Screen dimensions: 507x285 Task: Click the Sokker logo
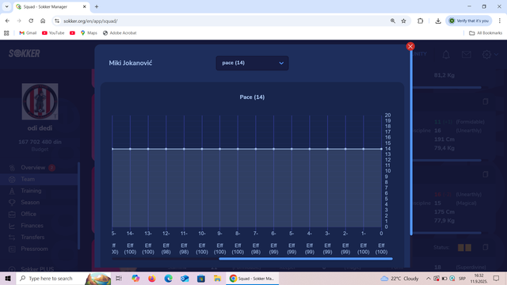[25, 53]
